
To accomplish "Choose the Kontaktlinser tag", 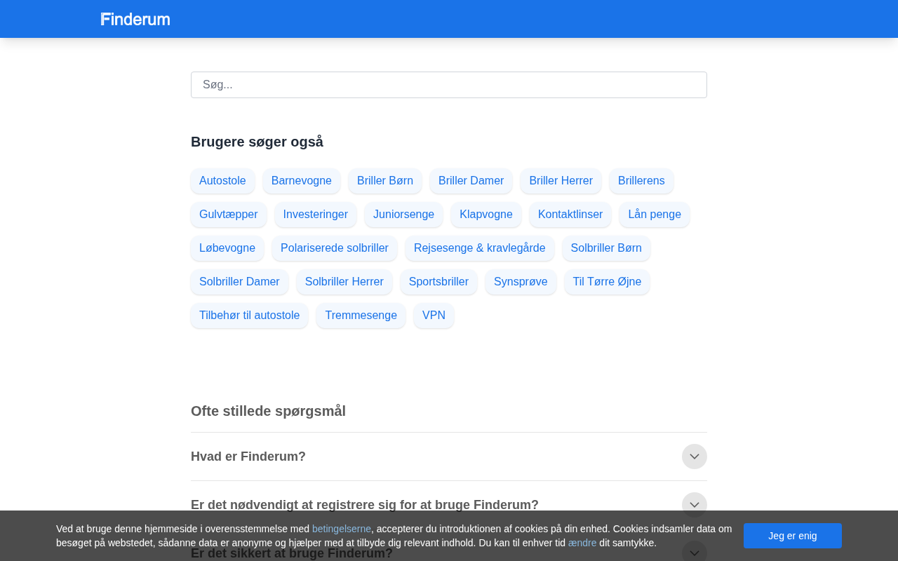I will pos(570,215).
